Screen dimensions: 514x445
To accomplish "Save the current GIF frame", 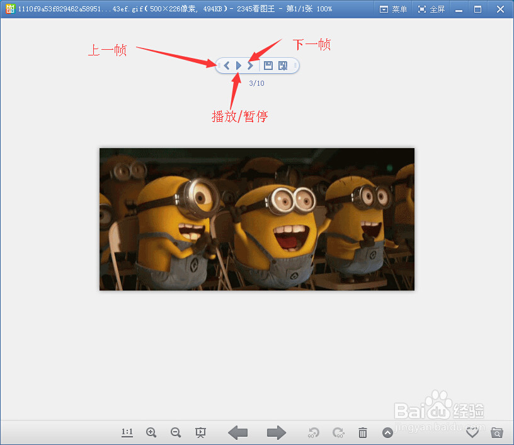I will tap(268, 66).
